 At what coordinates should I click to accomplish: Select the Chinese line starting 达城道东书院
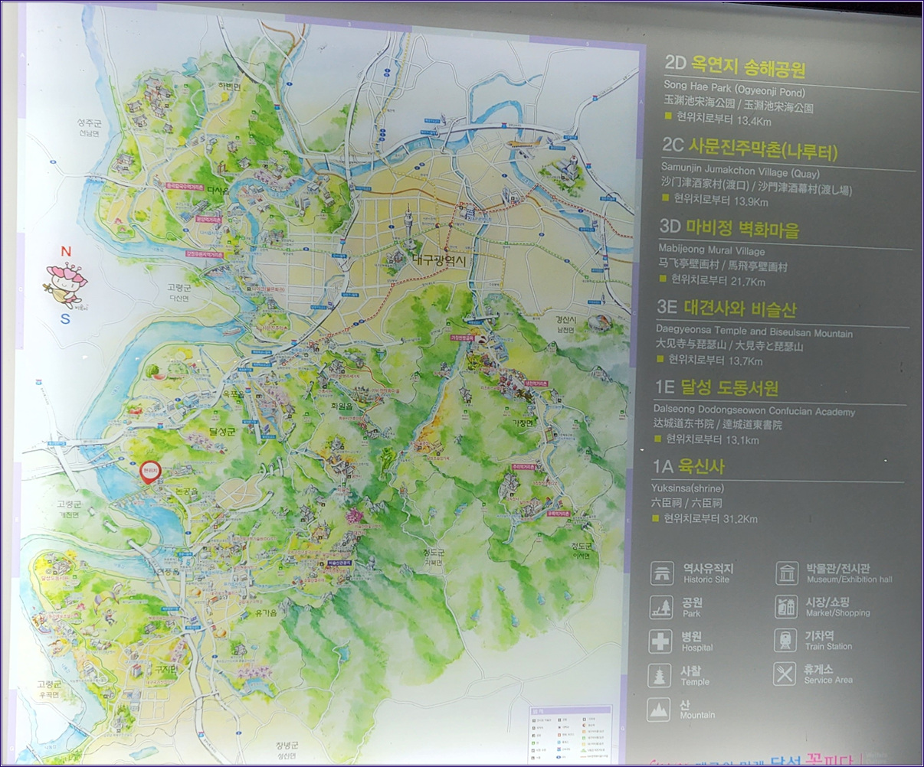[718, 425]
